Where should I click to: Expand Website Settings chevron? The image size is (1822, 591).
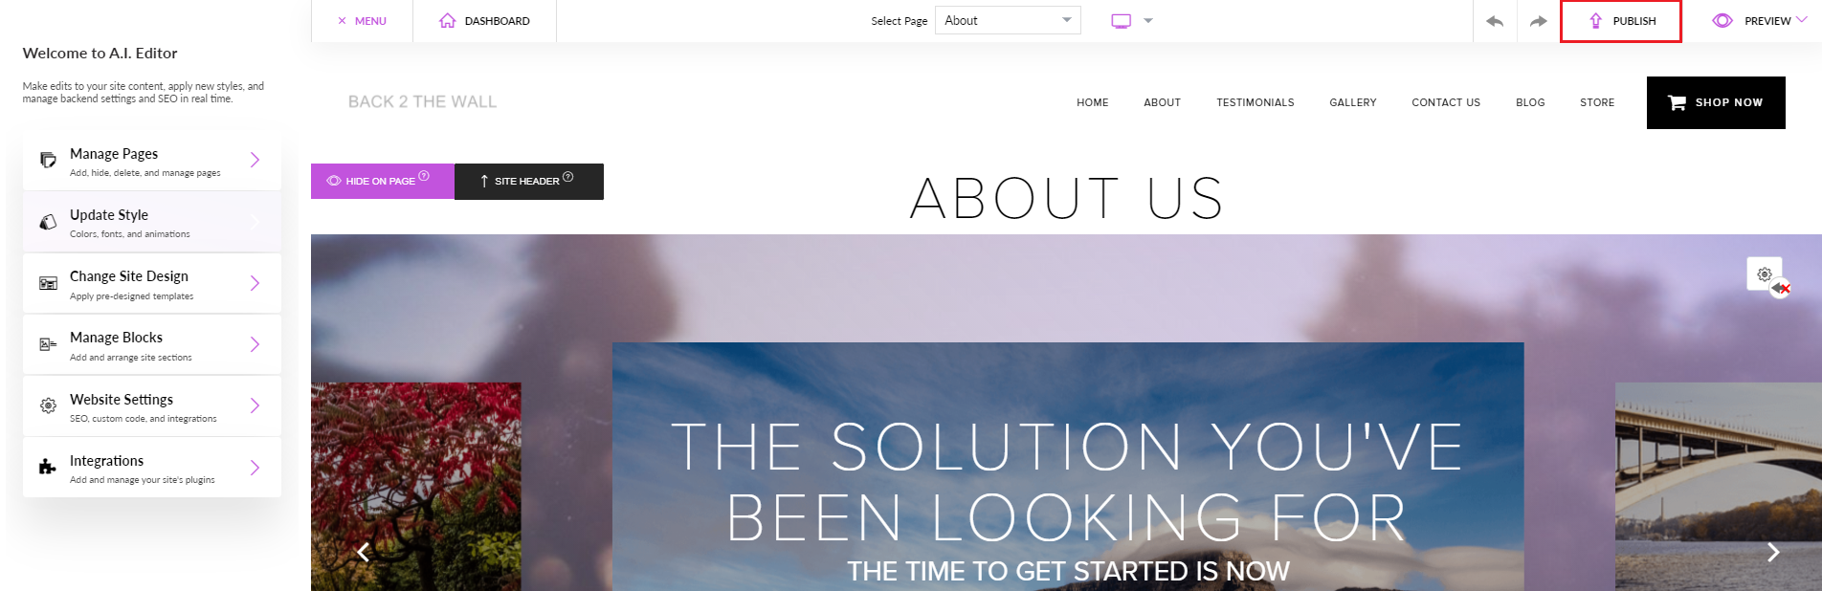[255, 405]
